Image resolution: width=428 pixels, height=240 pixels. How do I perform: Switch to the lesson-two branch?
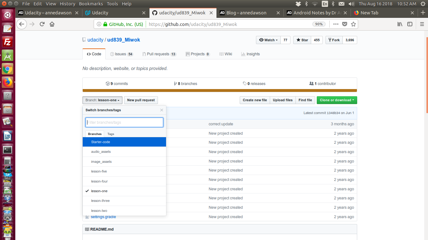coord(124,211)
